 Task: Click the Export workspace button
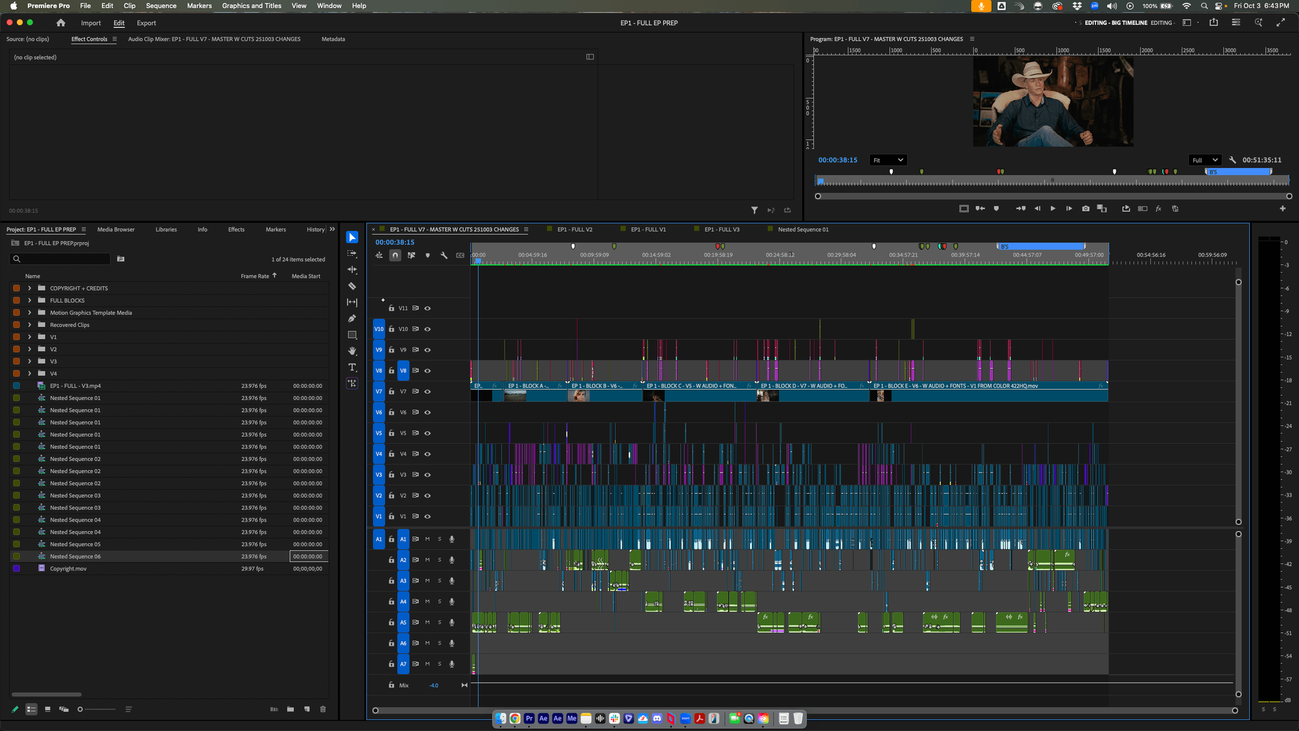click(146, 23)
